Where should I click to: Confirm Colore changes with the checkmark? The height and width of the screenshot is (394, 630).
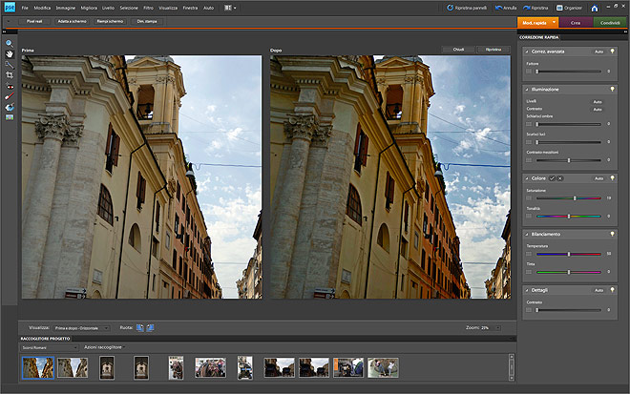click(552, 178)
